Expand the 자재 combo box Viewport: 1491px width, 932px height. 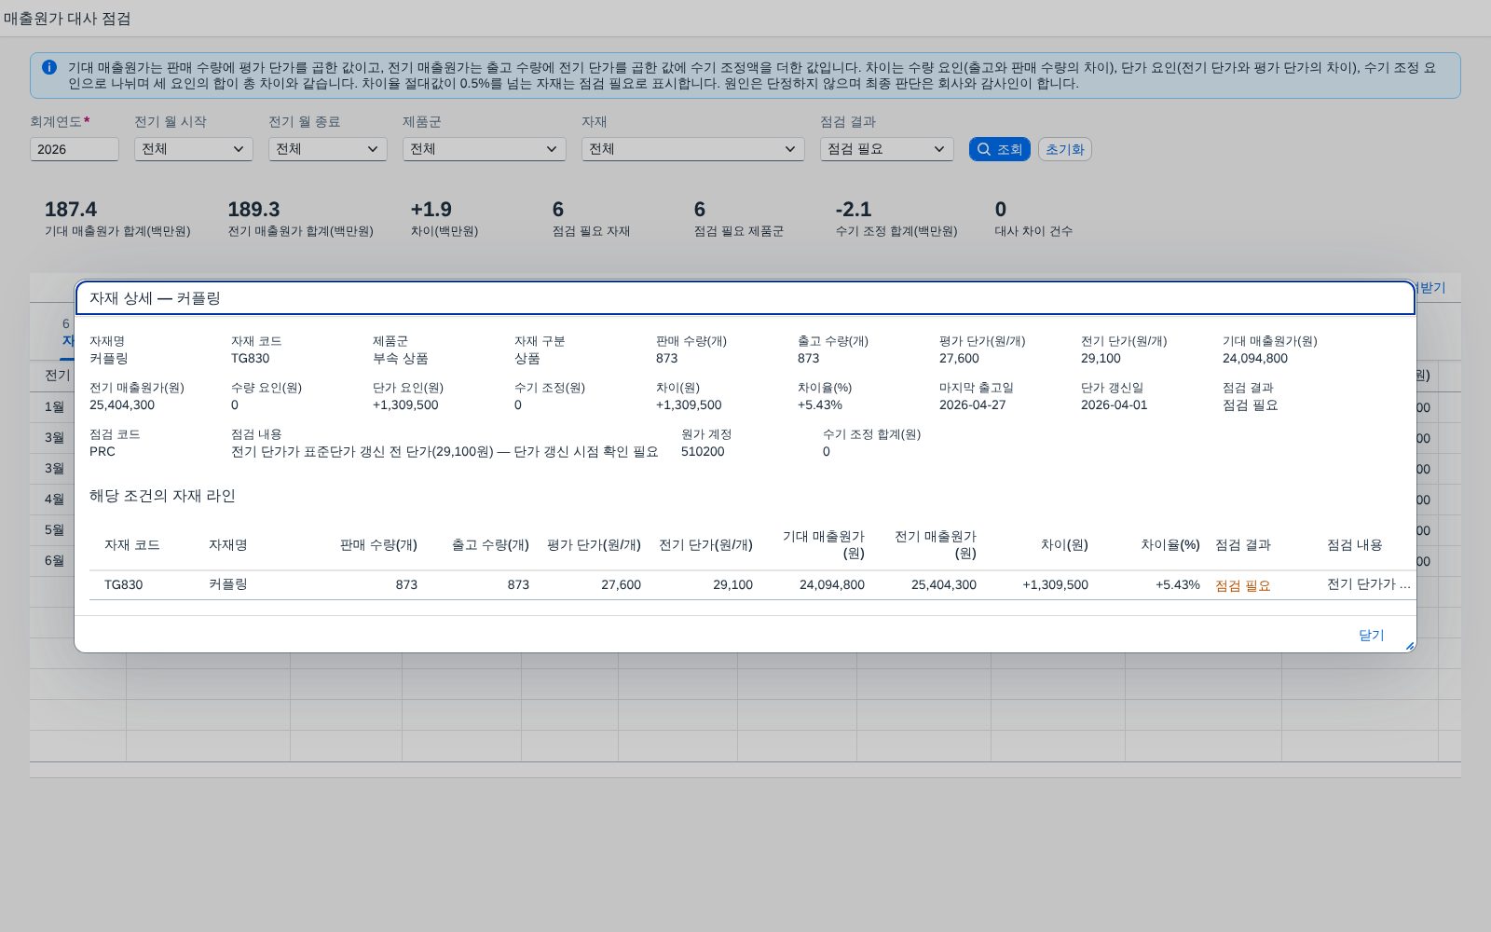pos(693,149)
